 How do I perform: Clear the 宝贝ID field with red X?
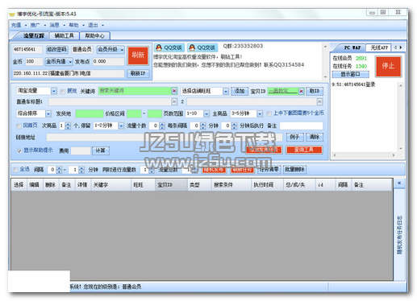tap(301, 91)
